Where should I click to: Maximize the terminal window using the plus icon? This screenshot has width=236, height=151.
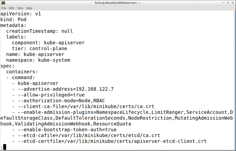[x=228, y=3]
